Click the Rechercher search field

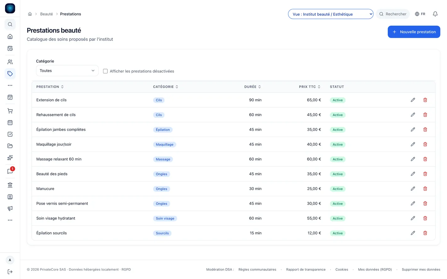click(x=393, y=14)
